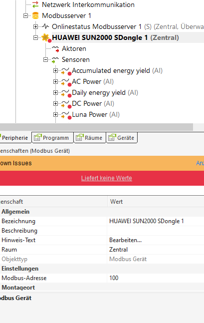Expand the DC Power sensor

(x=55, y=103)
